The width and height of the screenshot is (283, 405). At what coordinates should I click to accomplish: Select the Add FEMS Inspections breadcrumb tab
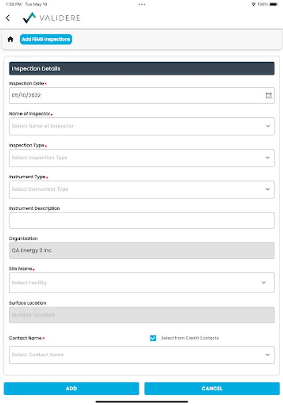(46, 40)
